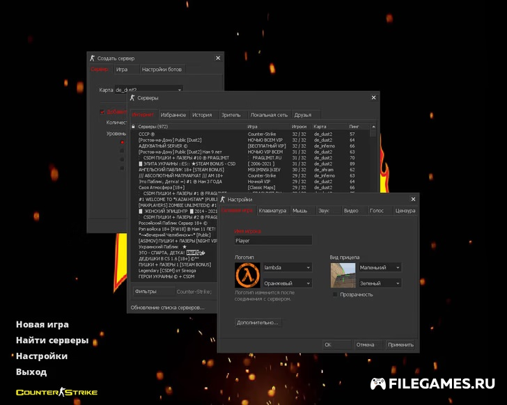Viewport: 507px width, 405px height.
Task: Select the Сервер tab in Создать сервер
Action: click(x=100, y=70)
